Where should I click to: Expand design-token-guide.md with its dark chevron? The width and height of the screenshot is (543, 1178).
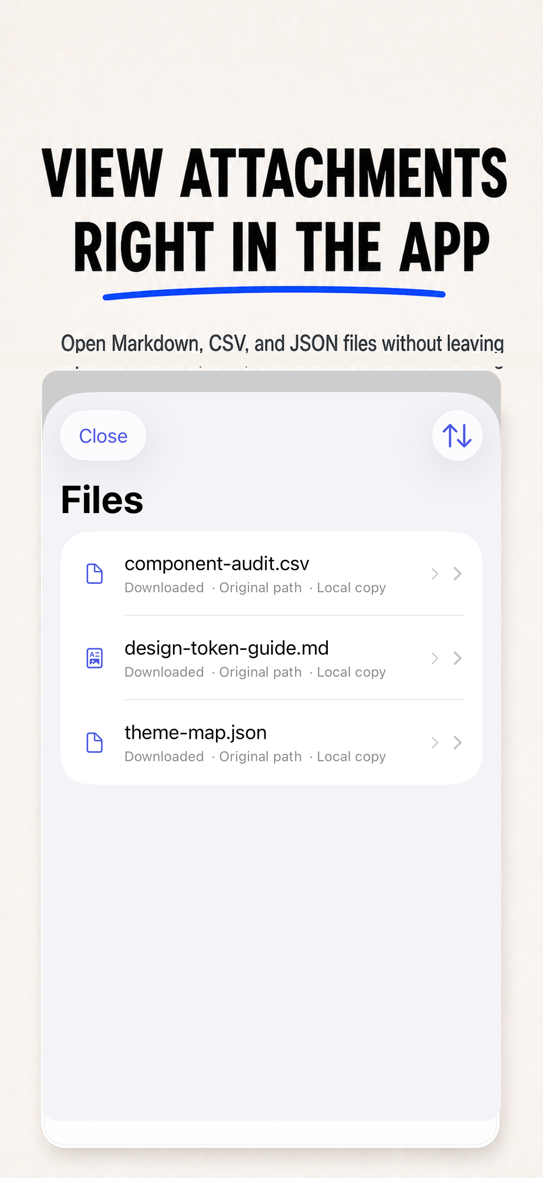click(457, 658)
